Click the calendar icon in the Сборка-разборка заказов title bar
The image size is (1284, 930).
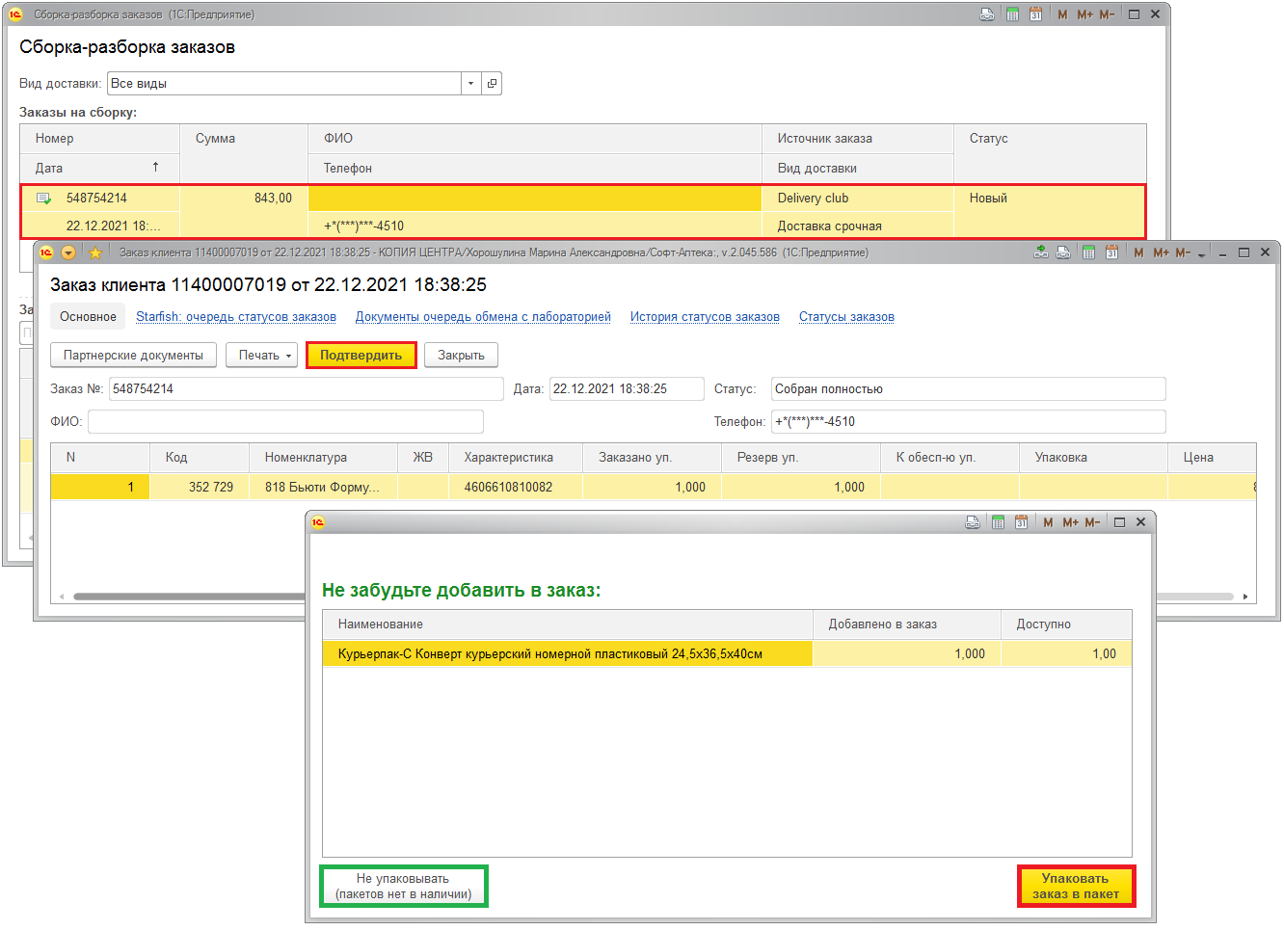1035,14
